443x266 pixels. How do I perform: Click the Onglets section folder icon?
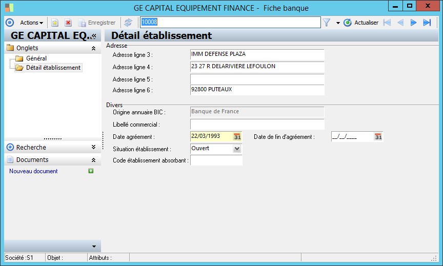point(10,48)
